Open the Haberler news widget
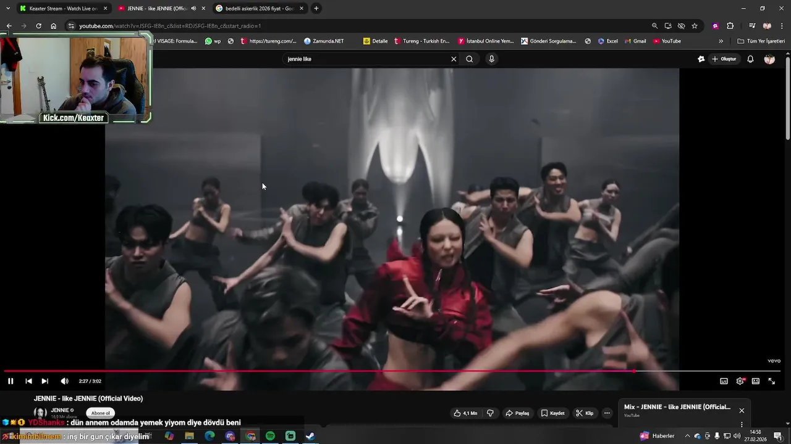This screenshot has height=444, width=791. (x=658, y=436)
